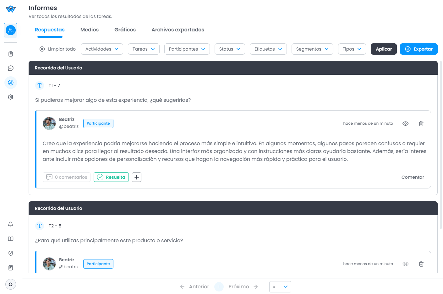This screenshot has height=294, width=443.
Task: Click the text type icon next to T1 - 7
Action: 40,85
